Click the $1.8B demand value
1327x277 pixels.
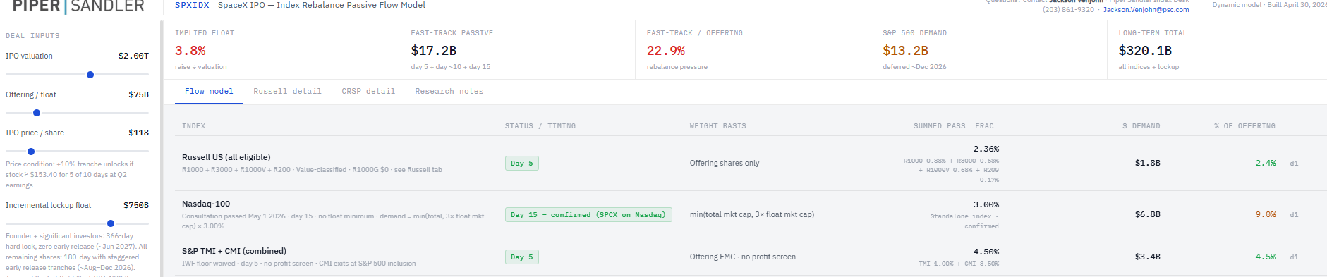[1148, 163]
